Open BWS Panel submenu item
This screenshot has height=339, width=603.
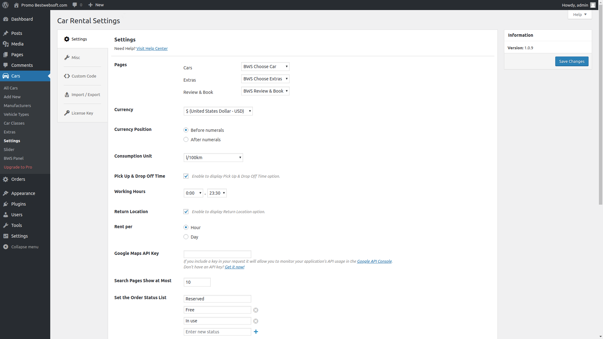[x=14, y=159]
